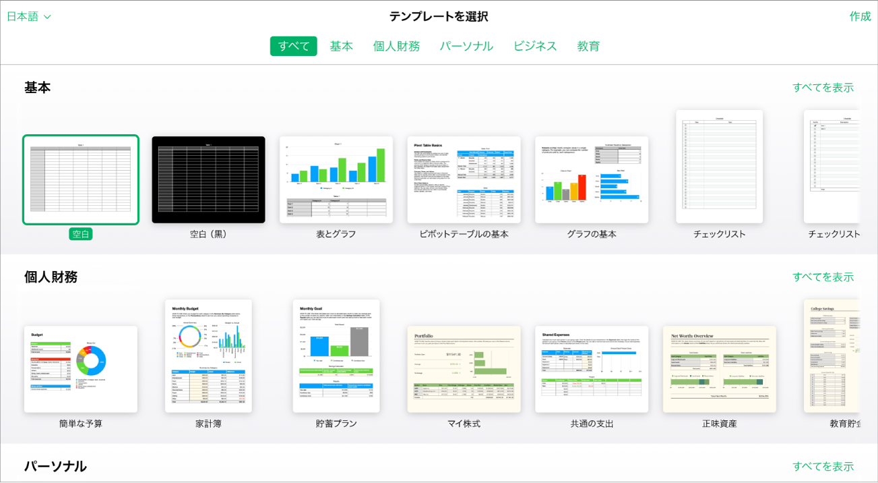The image size is (878, 483).
Task: Select the 空白 blank template
Action: tap(80, 179)
